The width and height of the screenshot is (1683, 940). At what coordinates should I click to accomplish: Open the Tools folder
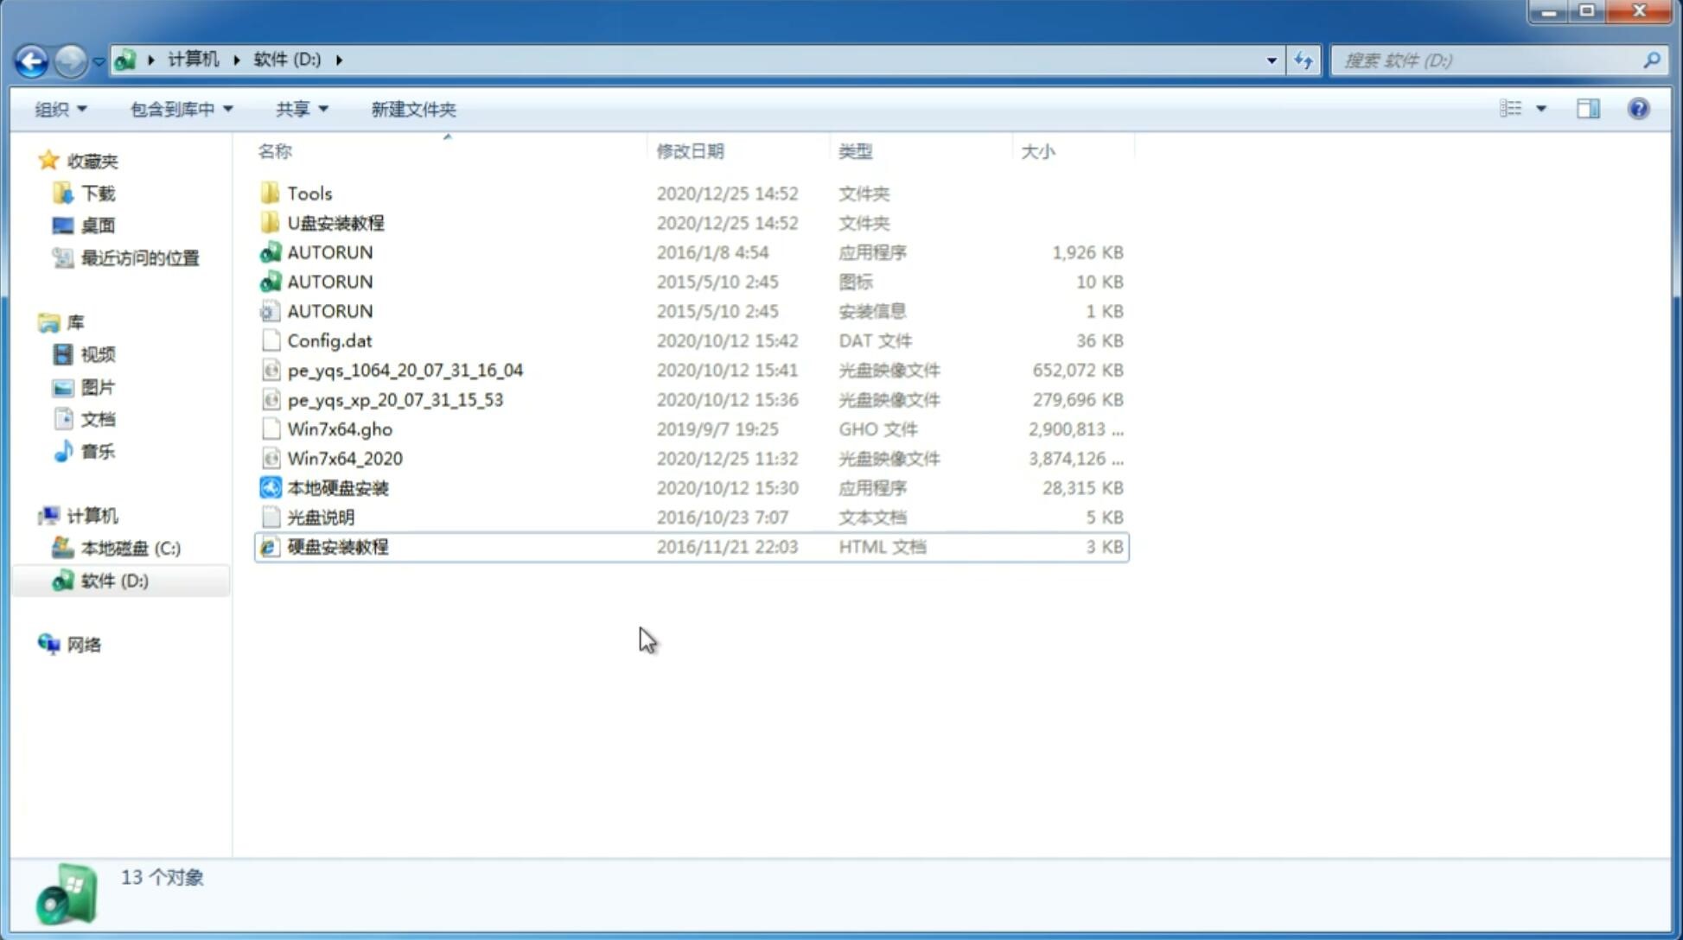tap(309, 193)
